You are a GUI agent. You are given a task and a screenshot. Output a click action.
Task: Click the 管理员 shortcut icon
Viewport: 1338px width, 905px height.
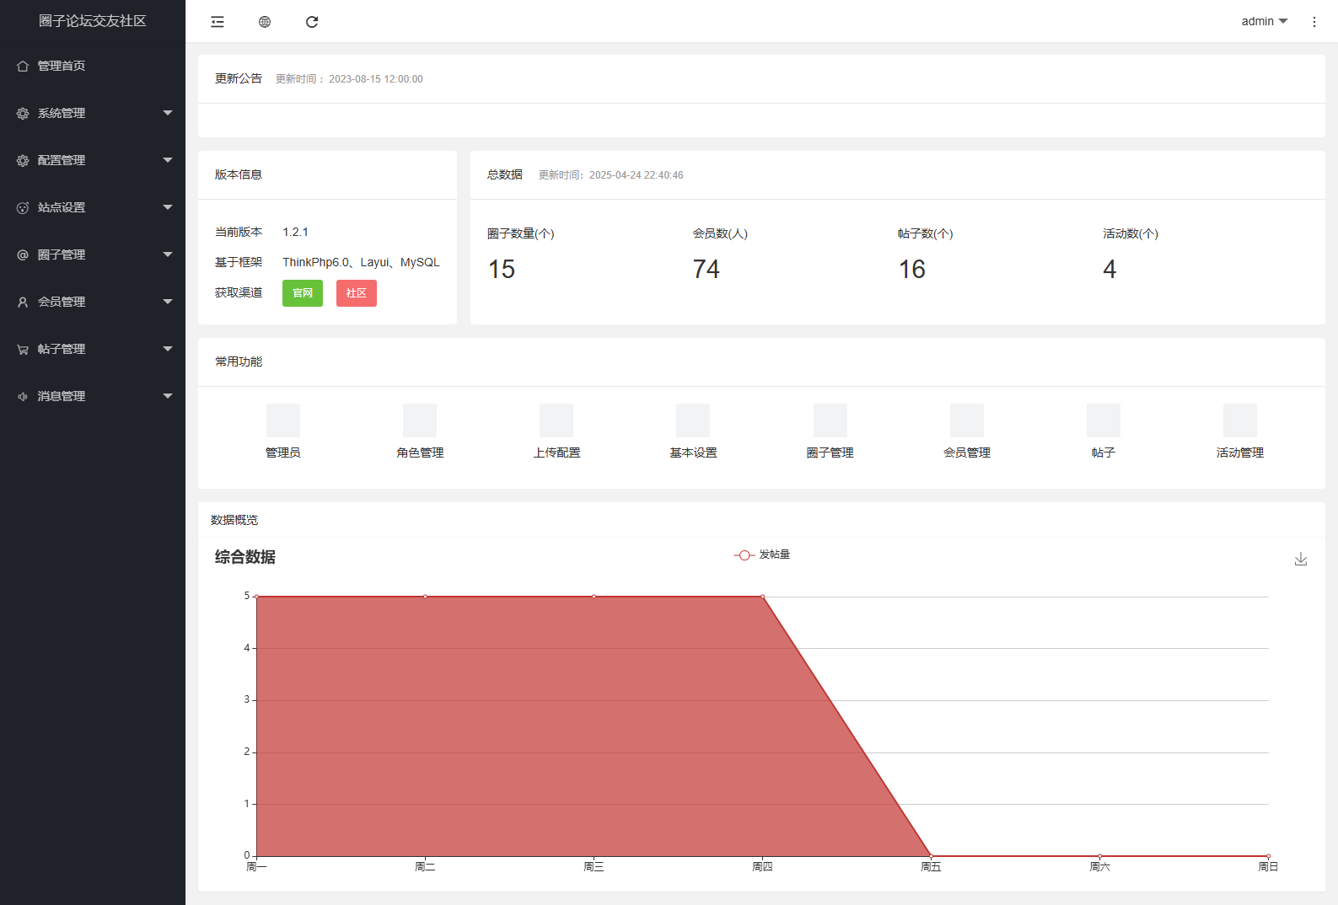coord(283,420)
